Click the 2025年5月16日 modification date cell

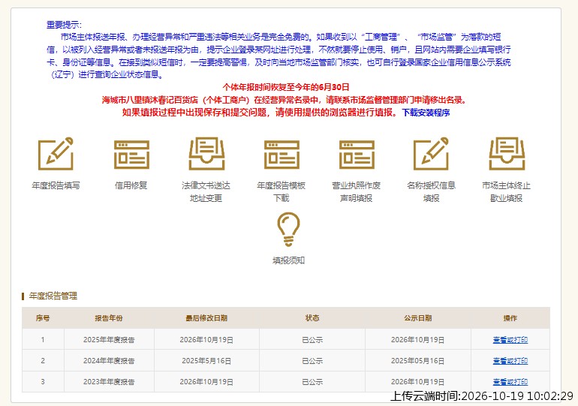206,361
